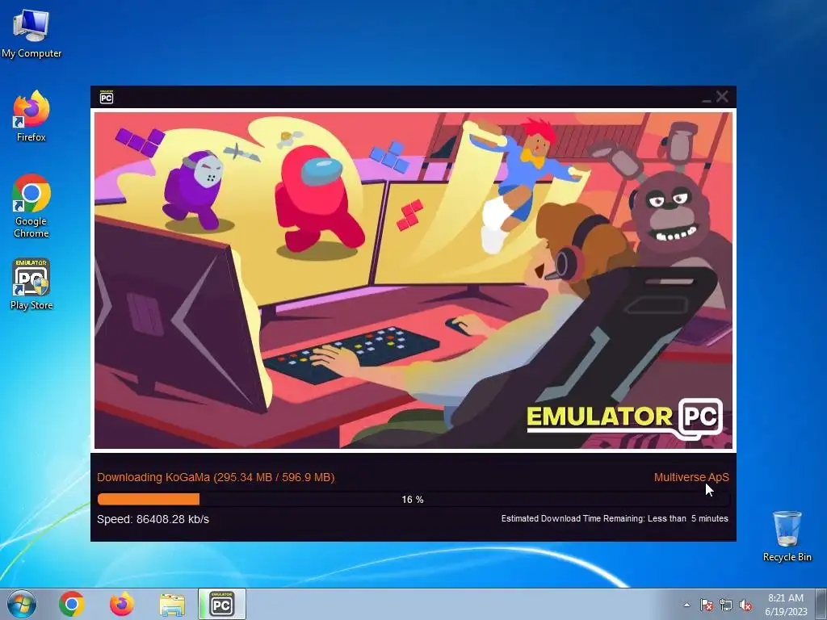Click the Emulator PC logo in title bar
The image size is (827, 620).
tap(107, 97)
